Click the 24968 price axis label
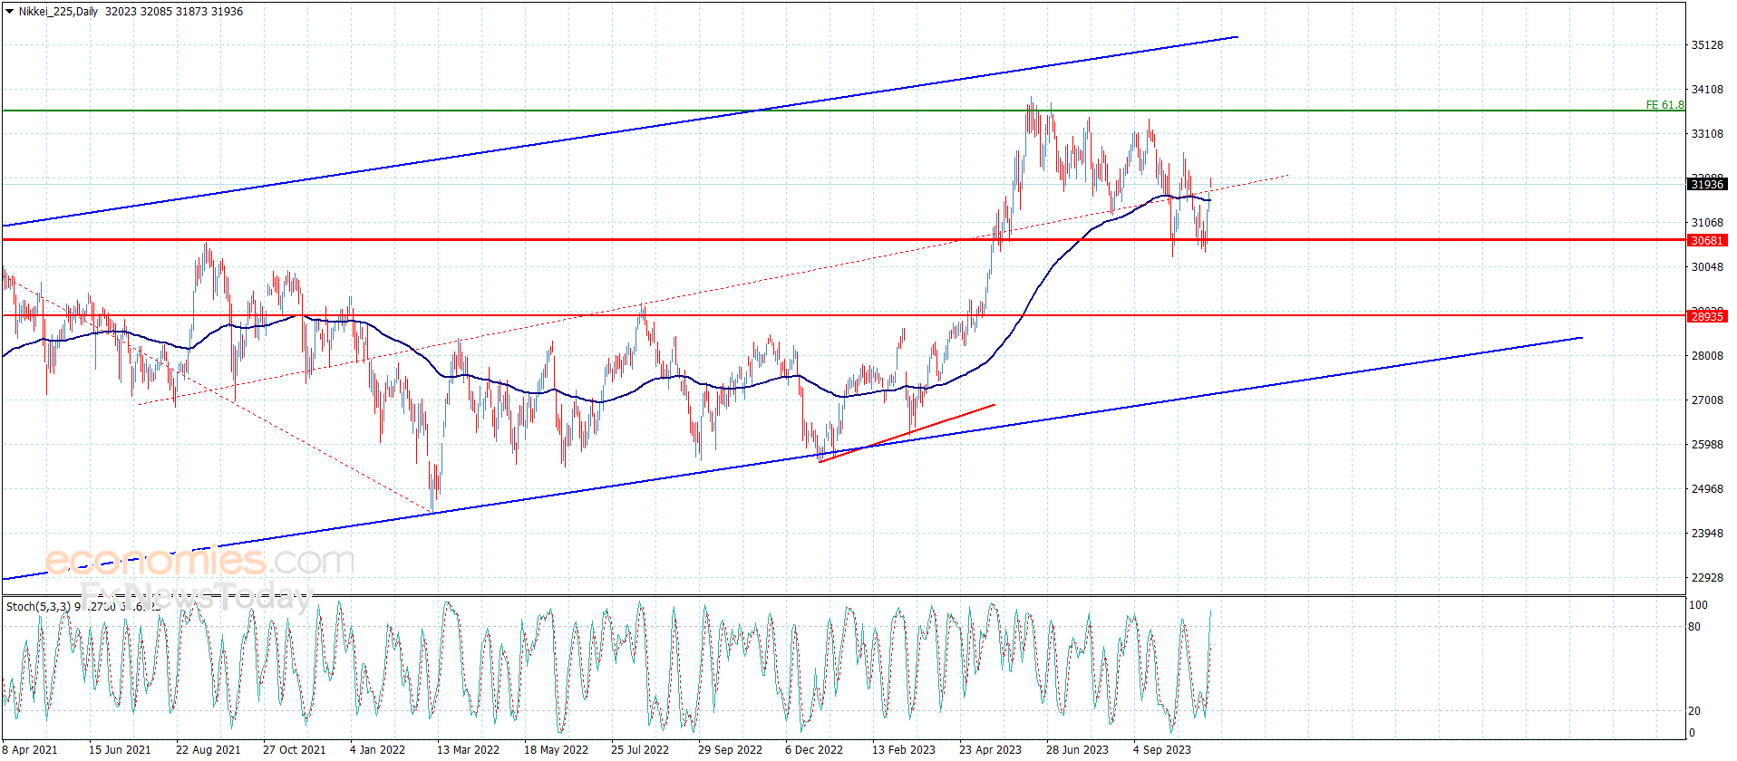The image size is (1737, 761). [x=1707, y=489]
